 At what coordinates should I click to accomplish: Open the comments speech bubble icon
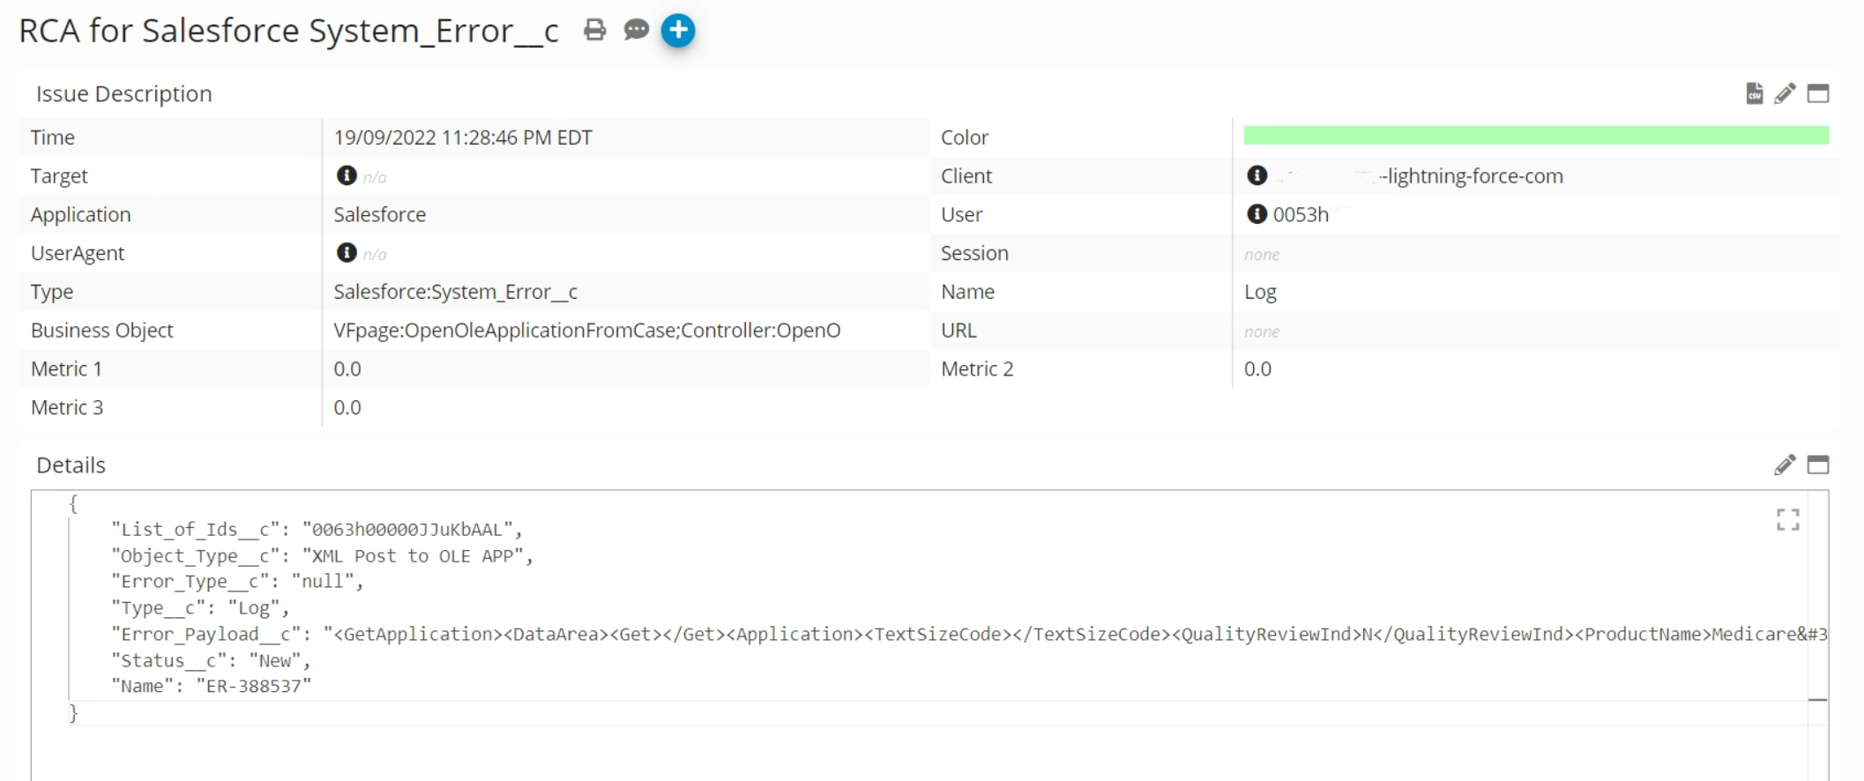pos(636,31)
